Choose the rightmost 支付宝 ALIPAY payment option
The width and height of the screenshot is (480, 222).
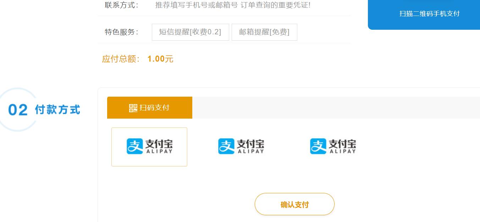pyautogui.click(x=333, y=146)
